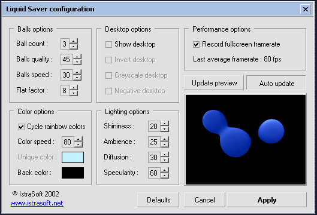Screen dimensions: 317x215
Task: Increase Specularity with up arrow
Action: pos(165,170)
